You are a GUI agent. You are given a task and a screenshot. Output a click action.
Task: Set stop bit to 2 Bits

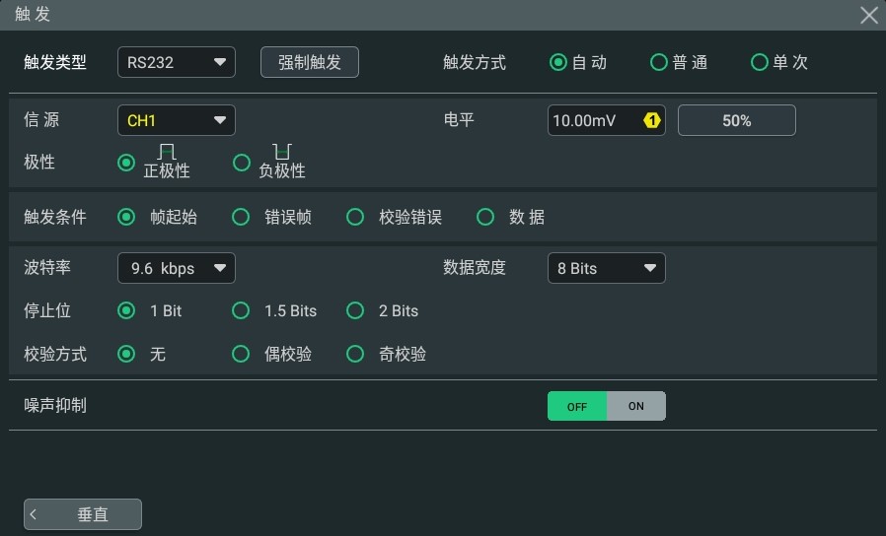tap(382, 311)
